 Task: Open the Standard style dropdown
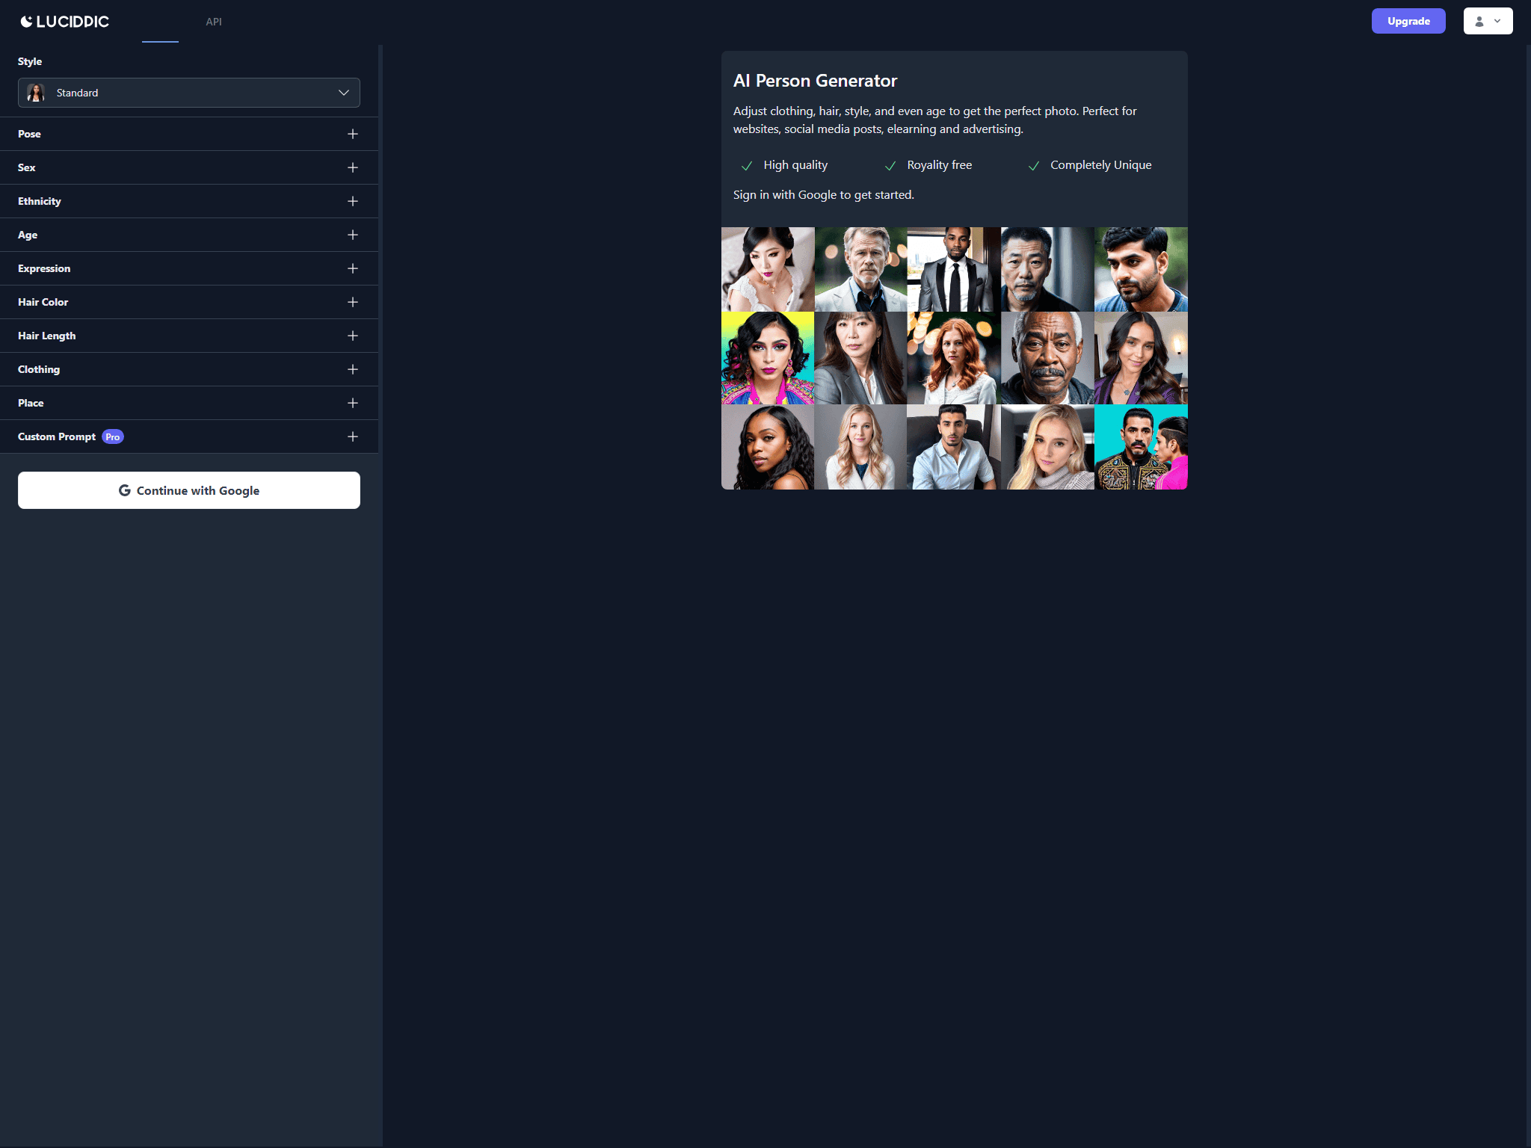(189, 93)
